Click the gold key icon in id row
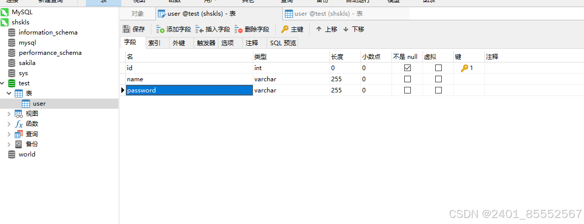The width and height of the screenshot is (584, 224). coord(465,68)
